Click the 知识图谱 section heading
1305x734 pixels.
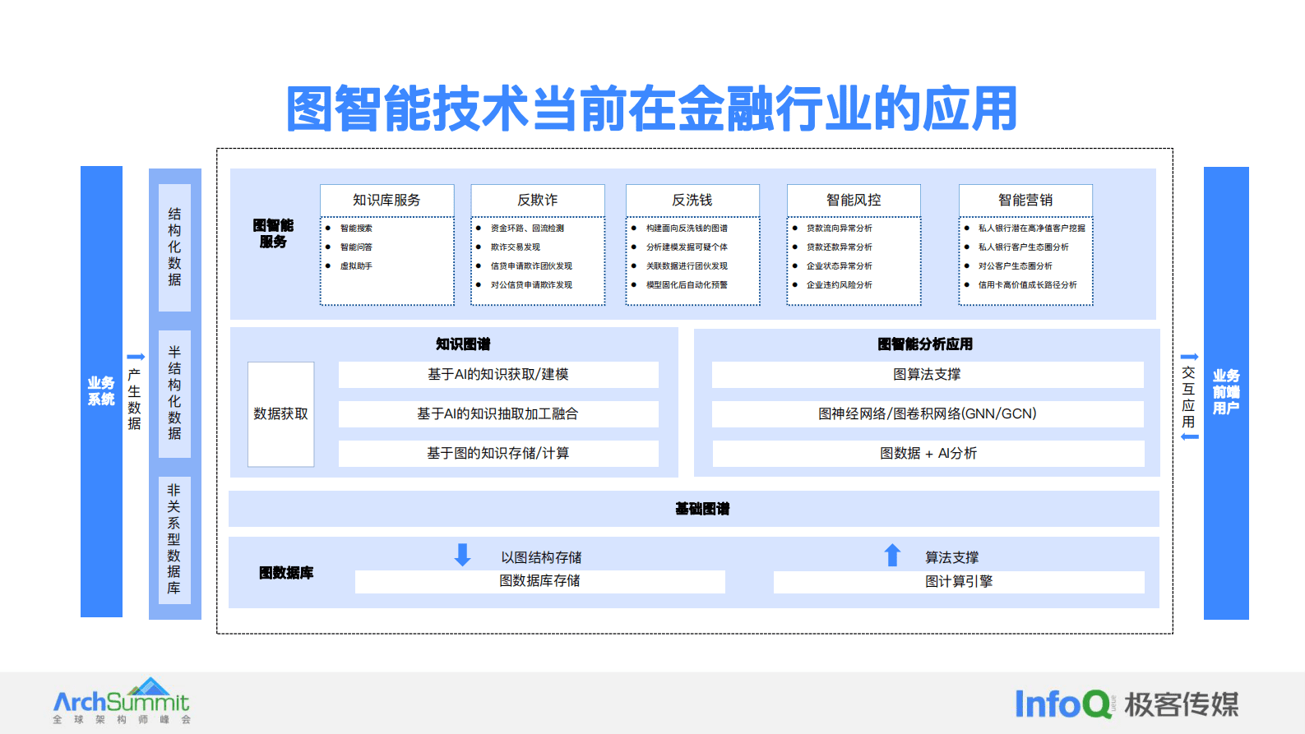(x=463, y=344)
